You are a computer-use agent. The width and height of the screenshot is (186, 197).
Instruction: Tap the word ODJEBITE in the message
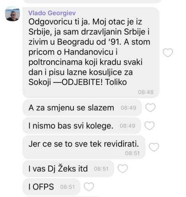[82, 82]
